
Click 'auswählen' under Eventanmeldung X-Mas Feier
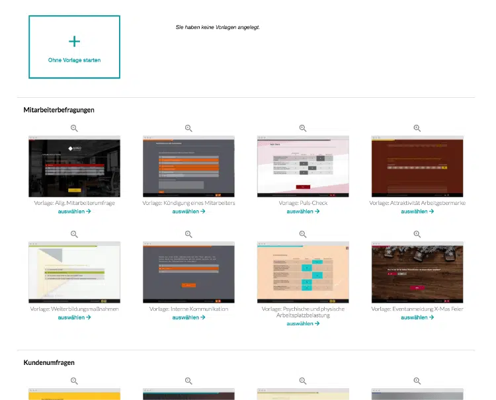417,317
